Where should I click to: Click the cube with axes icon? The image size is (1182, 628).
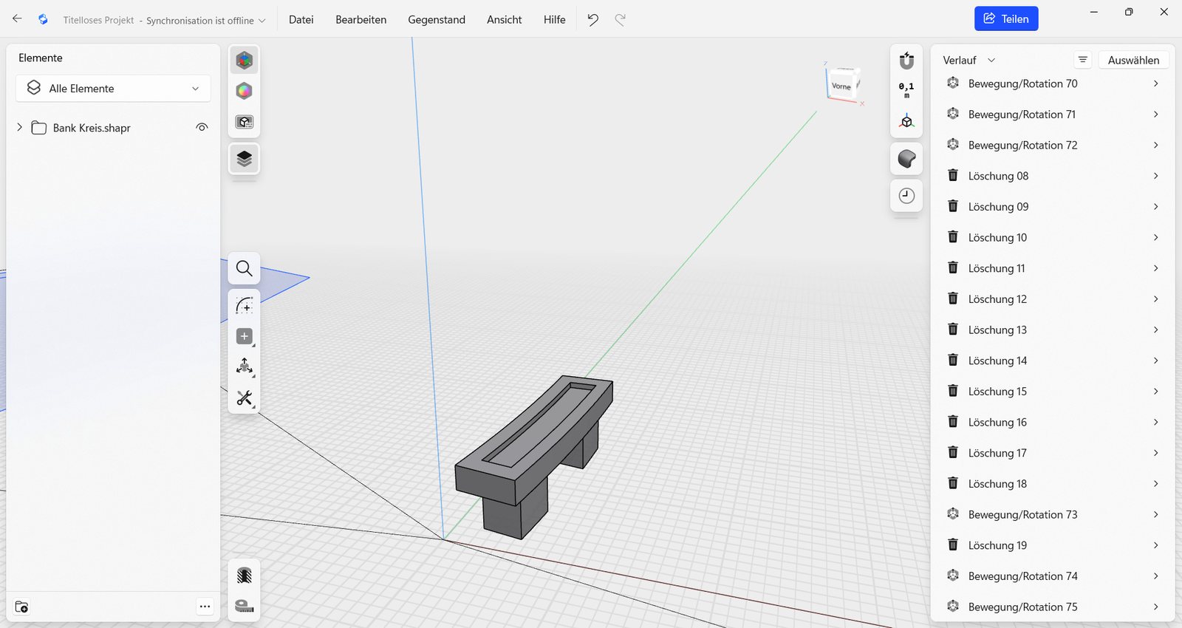tap(906, 121)
